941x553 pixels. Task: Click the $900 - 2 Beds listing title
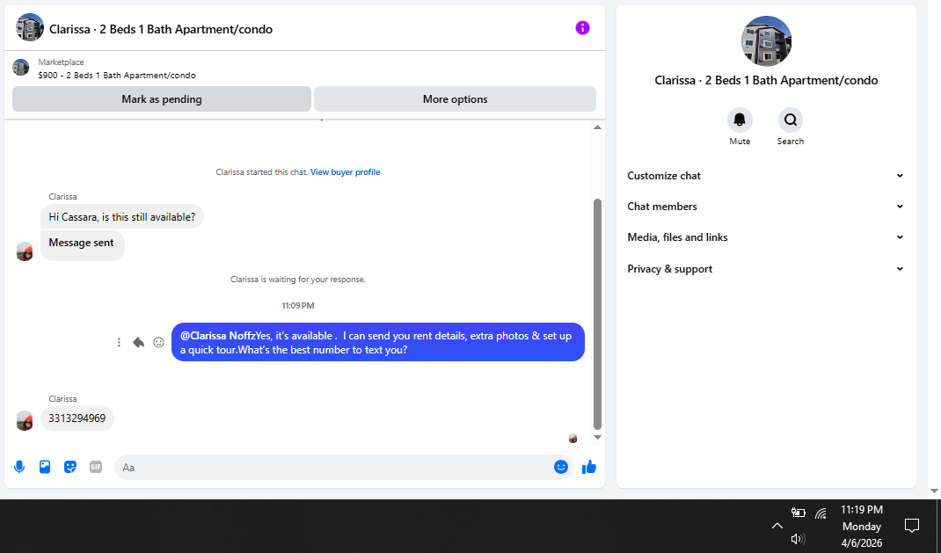[116, 76]
